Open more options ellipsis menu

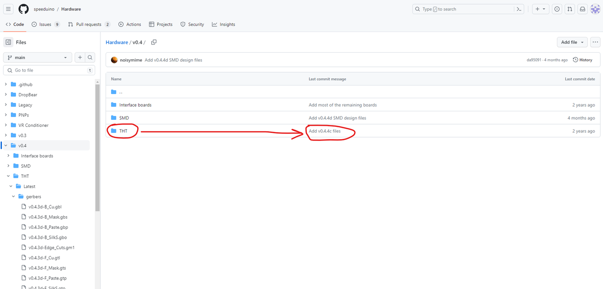[595, 42]
